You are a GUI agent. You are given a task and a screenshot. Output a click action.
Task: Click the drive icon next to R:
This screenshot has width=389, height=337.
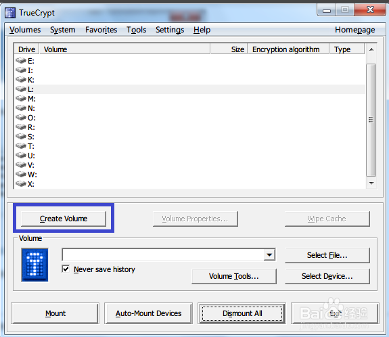coord(21,127)
